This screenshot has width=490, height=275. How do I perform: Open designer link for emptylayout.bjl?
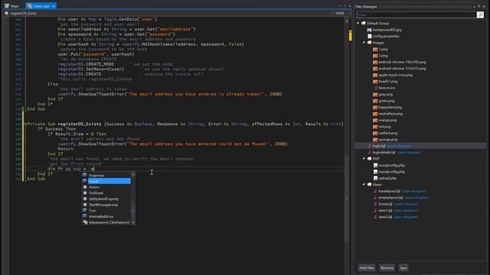pyautogui.click(x=416, y=198)
